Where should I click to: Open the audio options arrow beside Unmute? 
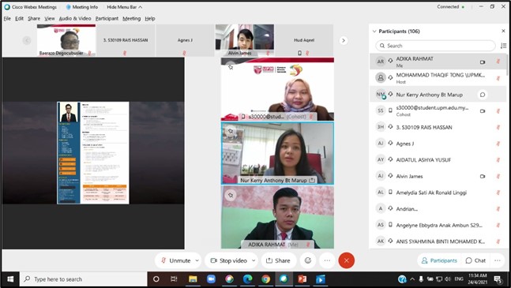pos(197,260)
